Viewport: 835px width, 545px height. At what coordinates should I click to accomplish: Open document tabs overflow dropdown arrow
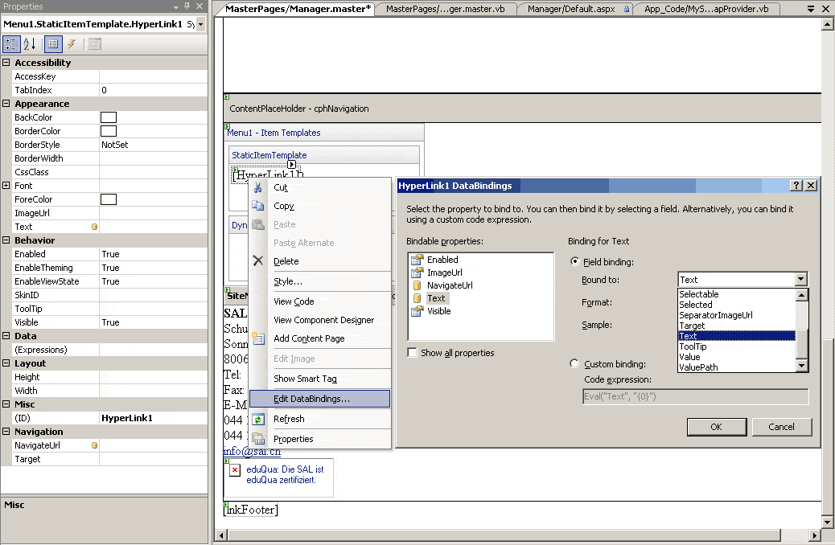[x=811, y=9]
